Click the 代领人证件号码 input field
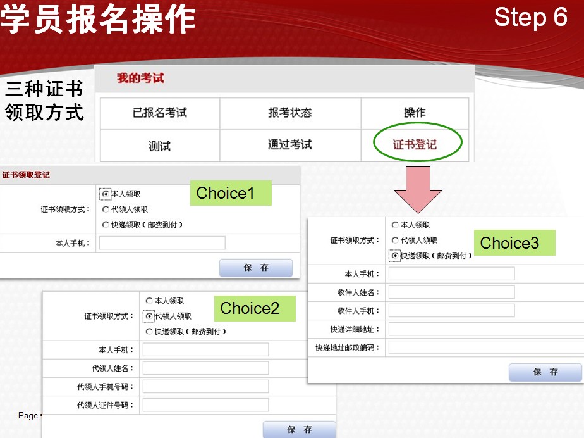This screenshot has width=584, height=438. pos(205,404)
